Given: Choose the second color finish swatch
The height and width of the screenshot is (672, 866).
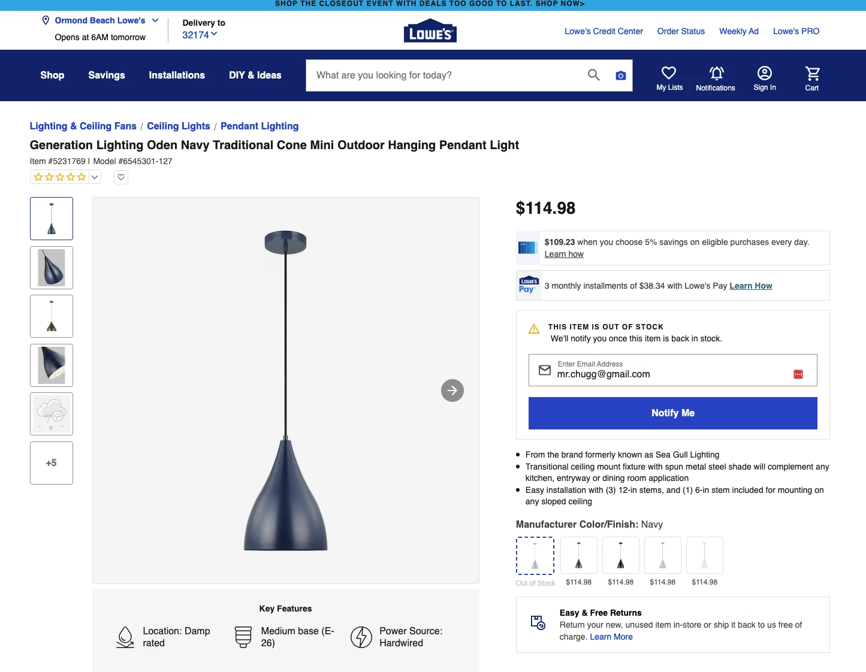Looking at the screenshot, I should pyautogui.click(x=578, y=556).
